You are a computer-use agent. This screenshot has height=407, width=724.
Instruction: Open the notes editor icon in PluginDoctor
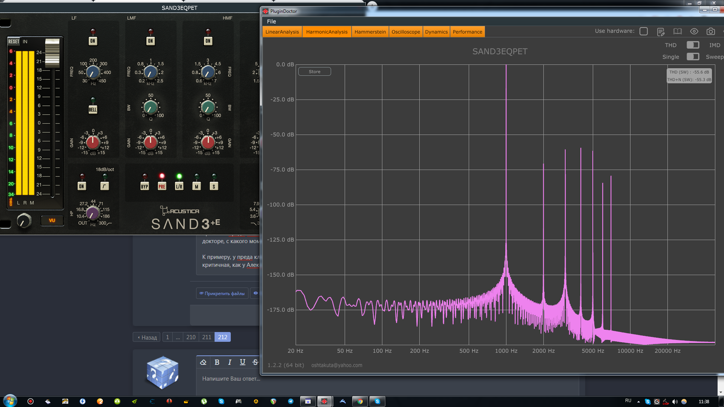(661, 32)
